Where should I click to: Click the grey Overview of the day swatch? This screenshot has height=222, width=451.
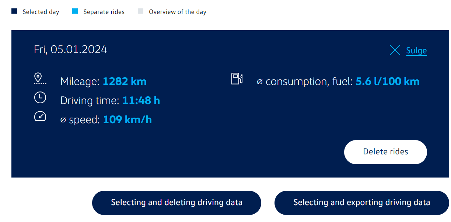coord(140,11)
